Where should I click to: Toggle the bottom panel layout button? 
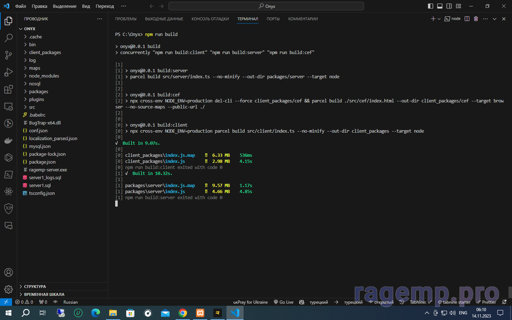[440, 6]
